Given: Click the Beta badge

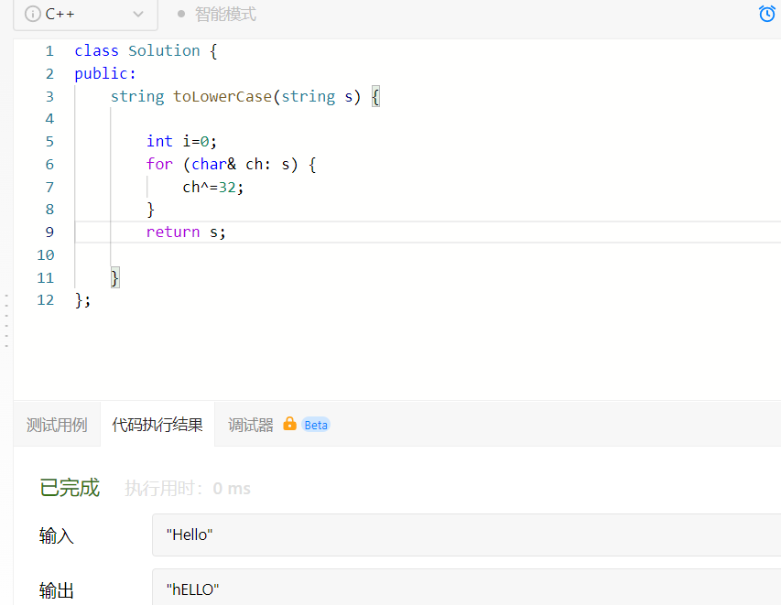Looking at the screenshot, I should tap(316, 425).
